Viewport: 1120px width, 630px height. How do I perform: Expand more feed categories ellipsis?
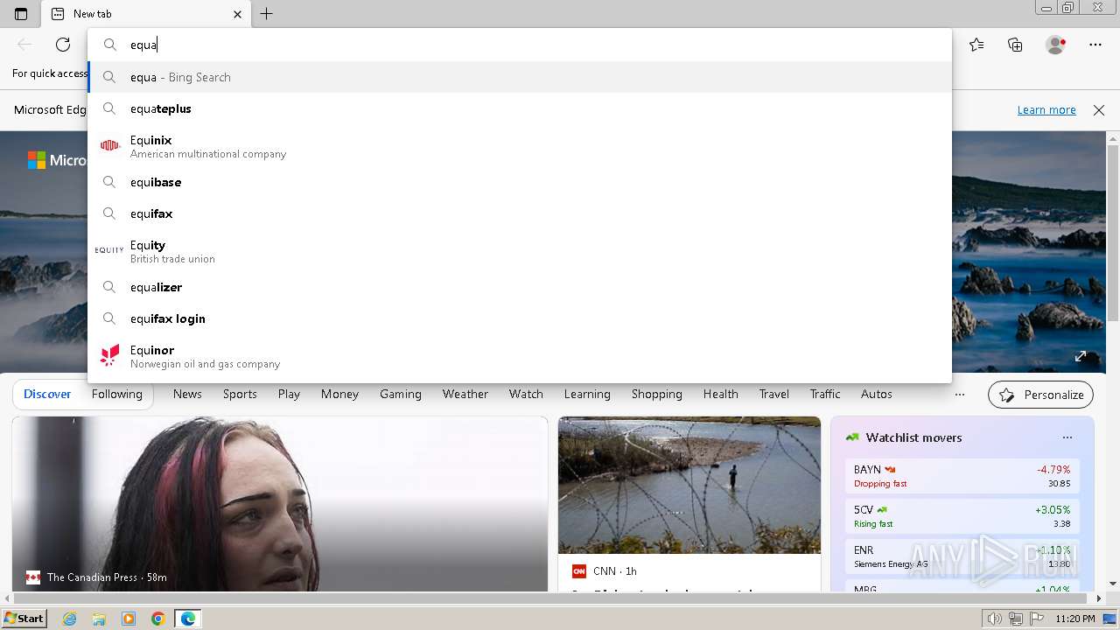coord(960,395)
